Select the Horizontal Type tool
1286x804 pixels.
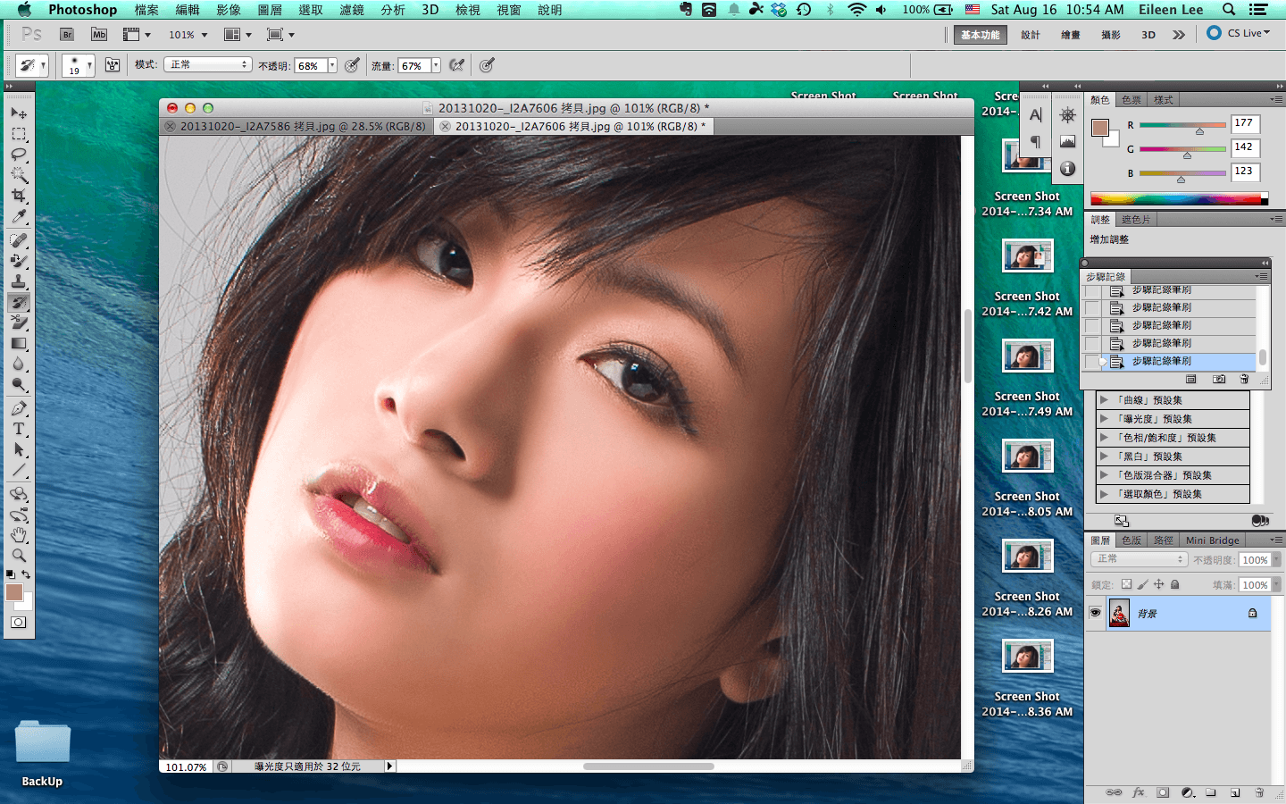point(19,429)
